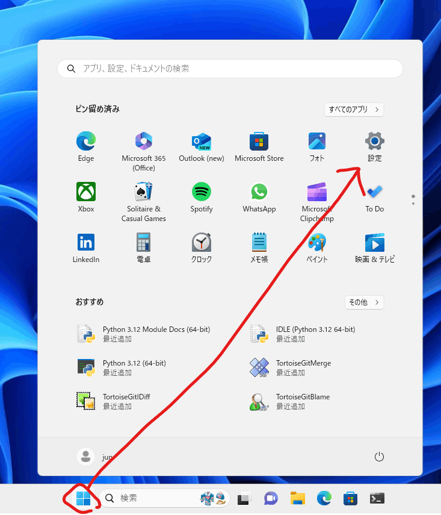
Task: Expand すべてのアプリ list
Action: pyautogui.click(x=354, y=110)
